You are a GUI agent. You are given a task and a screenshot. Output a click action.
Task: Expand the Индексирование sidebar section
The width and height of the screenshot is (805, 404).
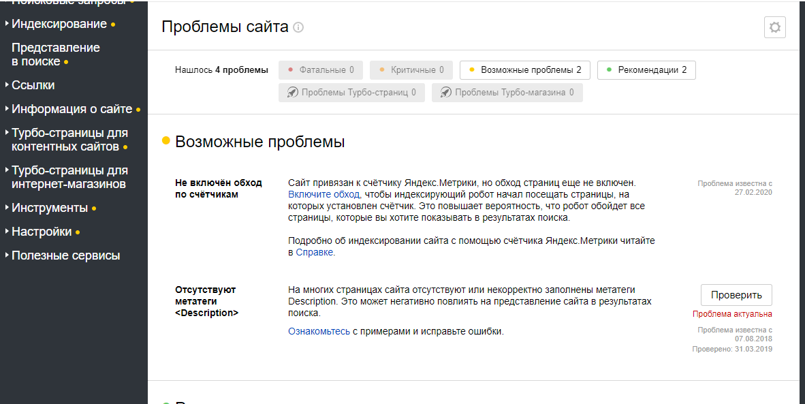click(x=59, y=24)
